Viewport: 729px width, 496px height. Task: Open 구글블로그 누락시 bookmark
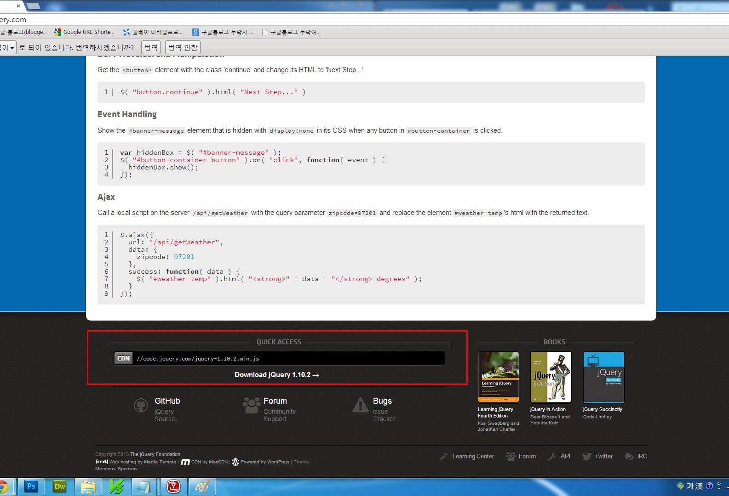[x=223, y=32]
